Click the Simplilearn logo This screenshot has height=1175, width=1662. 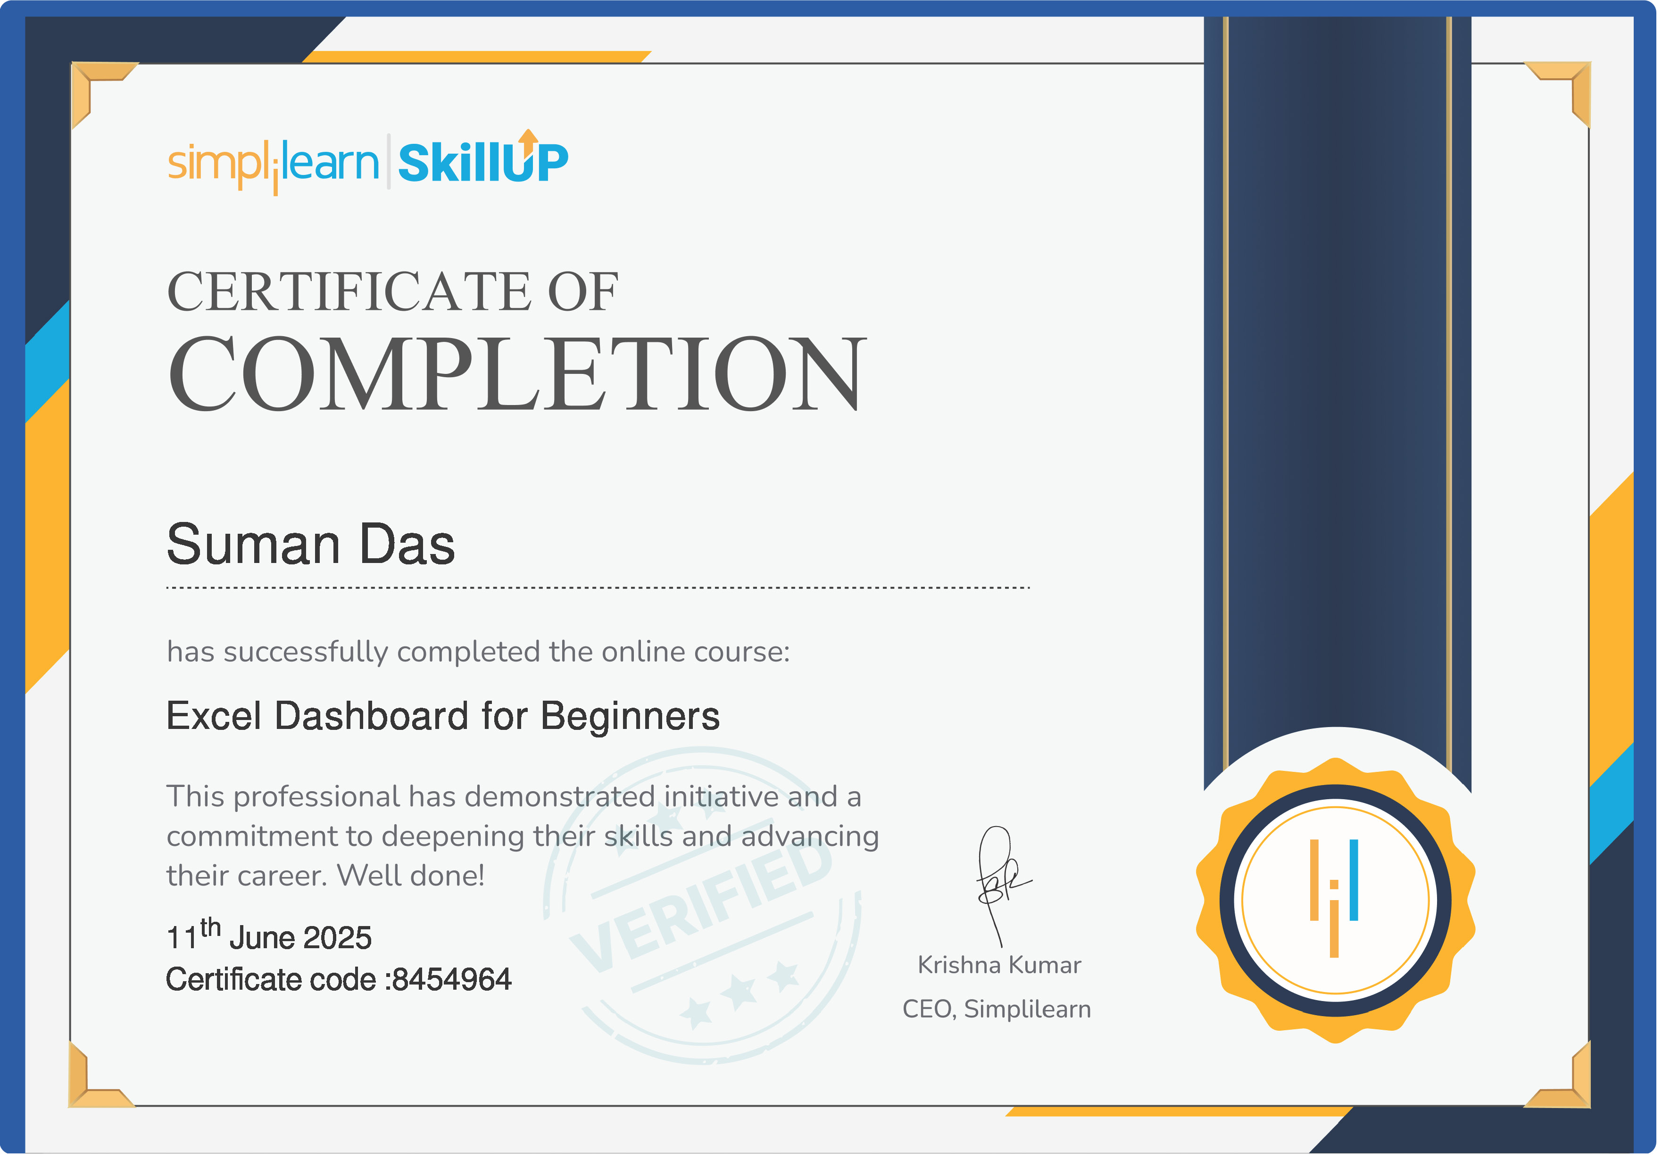(273, 164)
